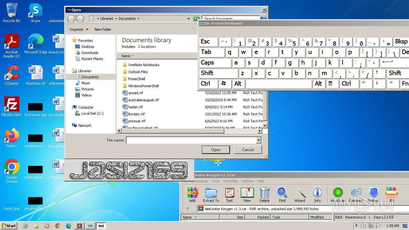Viewport: 409px width, 230px height.
Task: Select Local Disk (C:) in navigation pane
Action: pyautogui.click(x=92, y=113)
